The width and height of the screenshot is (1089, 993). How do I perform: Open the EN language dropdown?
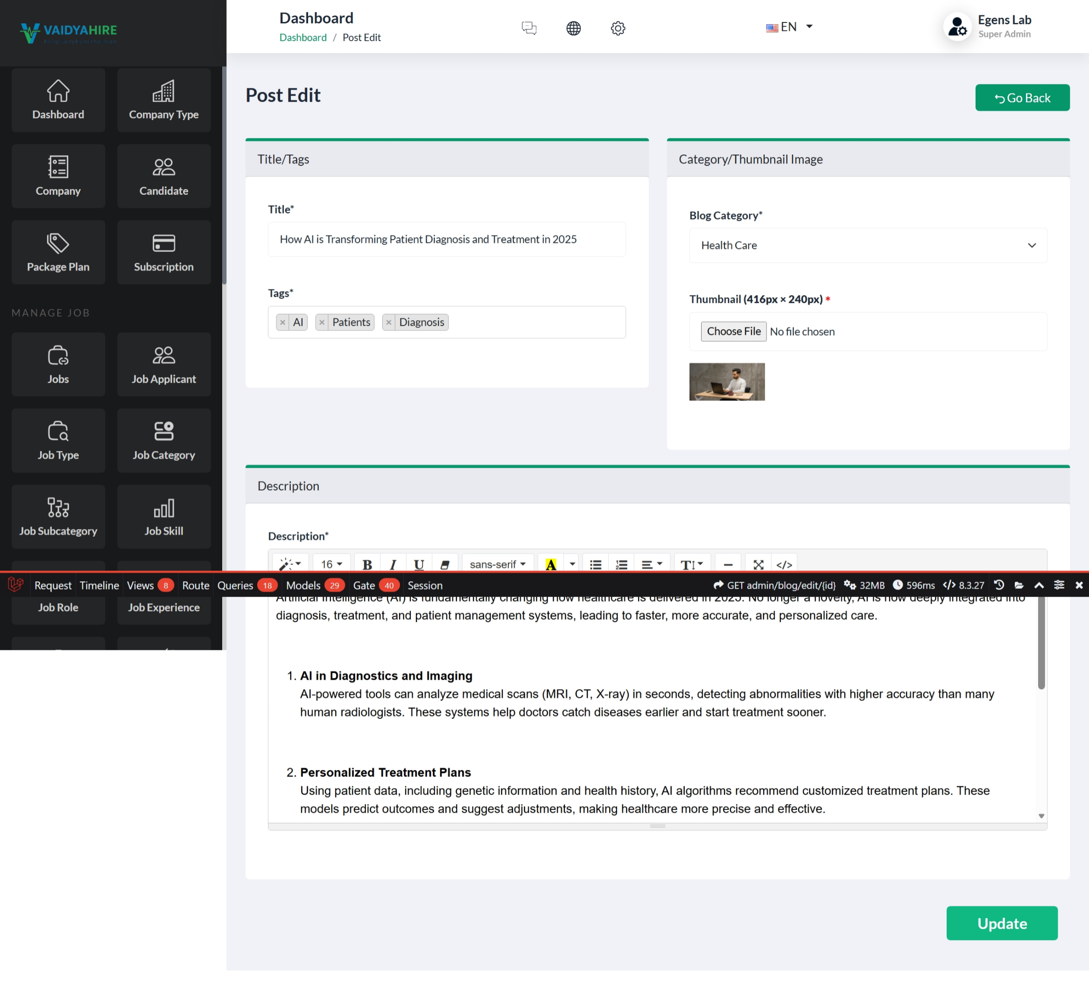[x=790, y=27]
